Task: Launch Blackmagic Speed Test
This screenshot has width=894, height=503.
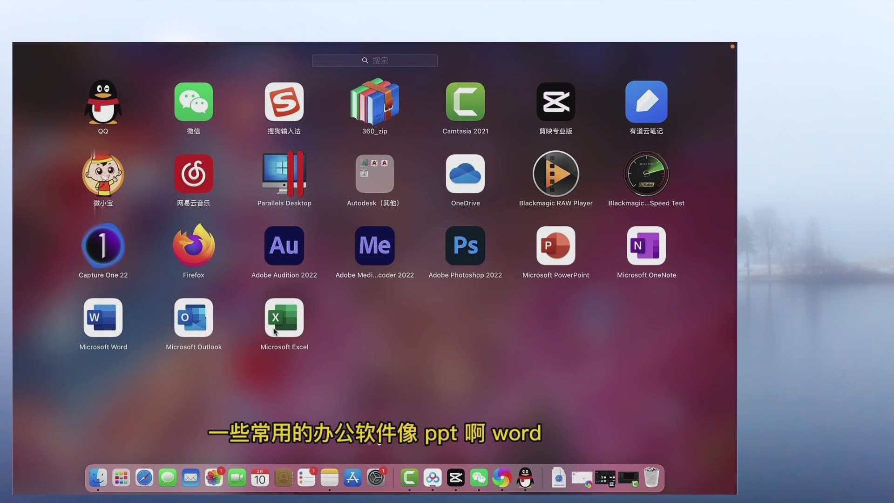Action: (x=646, y=174)
